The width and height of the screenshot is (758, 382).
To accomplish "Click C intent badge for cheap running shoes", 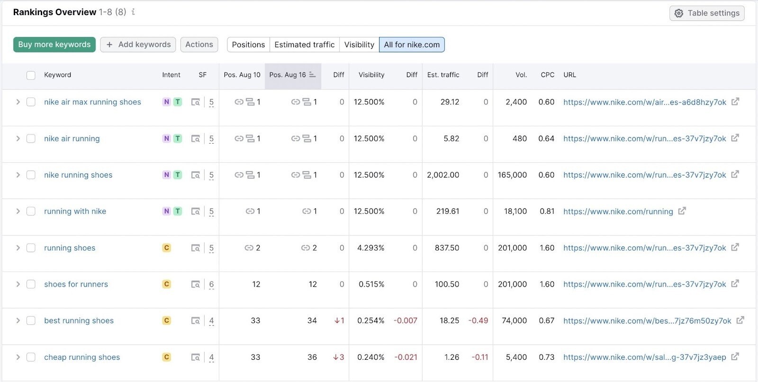I will 166,357.
